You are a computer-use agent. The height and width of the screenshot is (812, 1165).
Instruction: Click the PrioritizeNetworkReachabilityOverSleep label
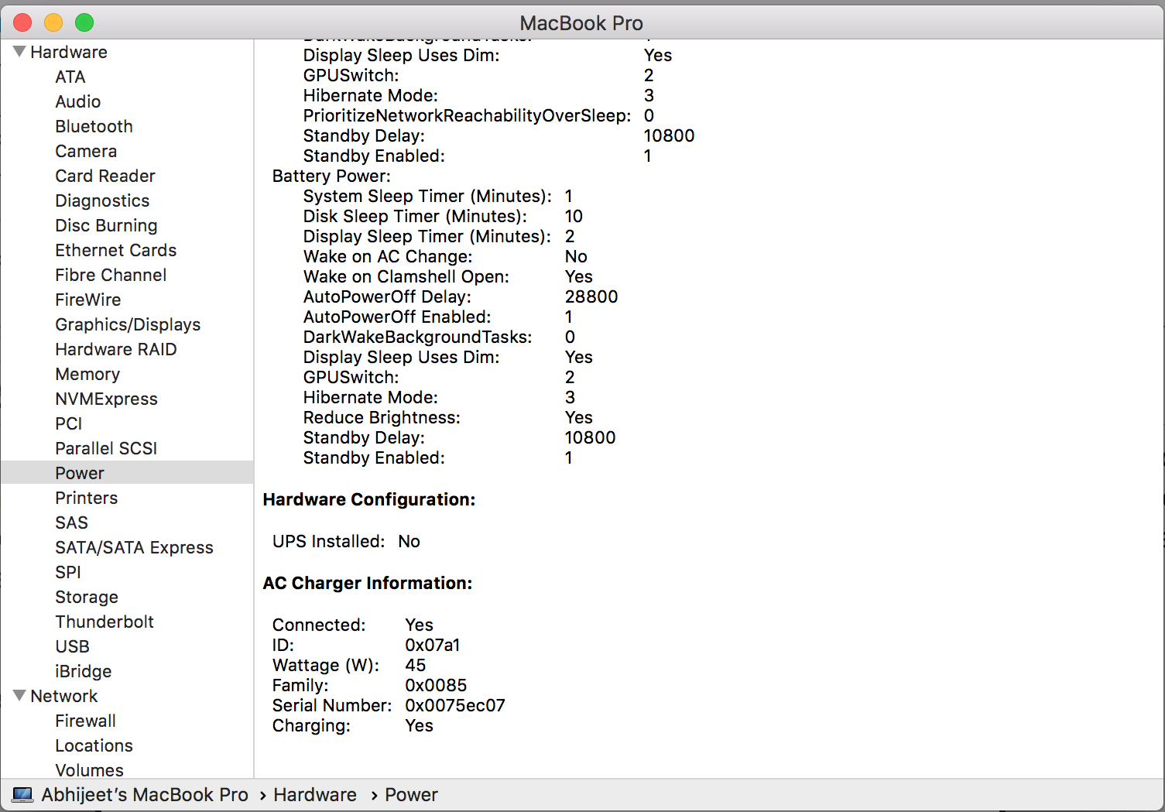(468, 115)
